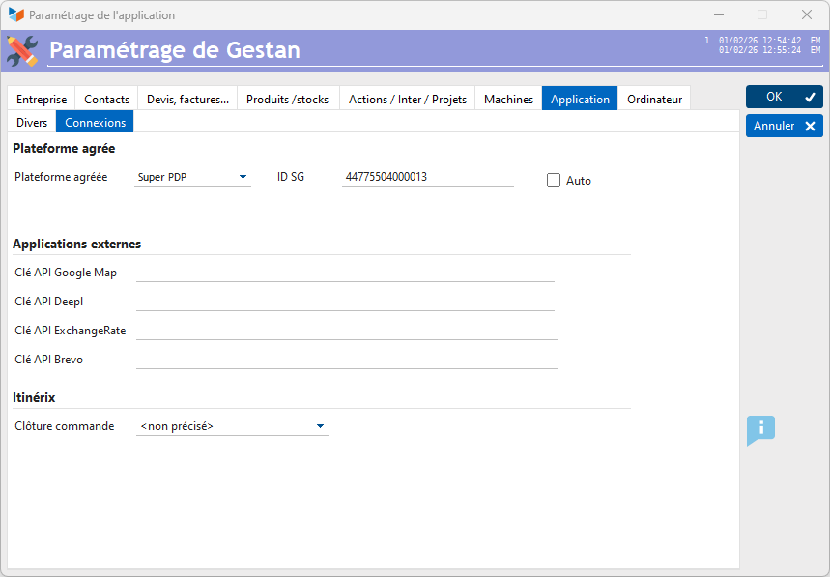Select the Application tab
830x577 pixels.
[580, 99]
